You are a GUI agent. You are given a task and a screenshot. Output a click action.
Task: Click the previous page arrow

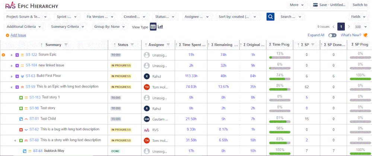pyautogui.click(x=334, y=27)
